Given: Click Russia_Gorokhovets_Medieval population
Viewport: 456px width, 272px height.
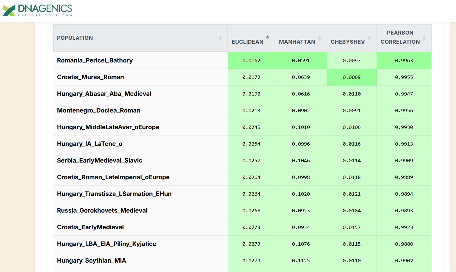Looking at the screenshot, I should click(x=102, y=210).
